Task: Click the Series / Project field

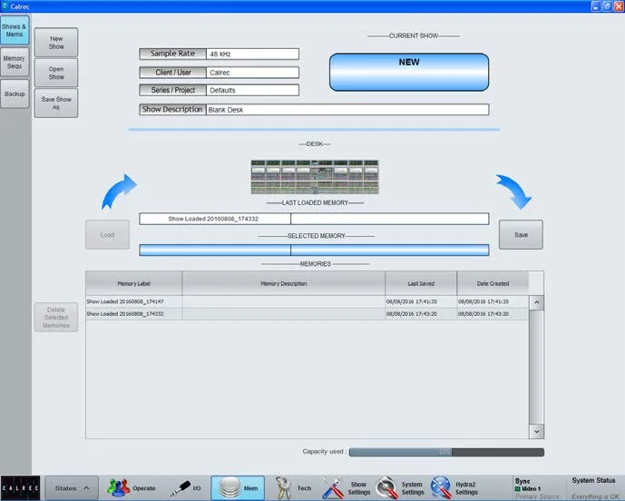Action: pyautogui.click(x=252, y=90)
